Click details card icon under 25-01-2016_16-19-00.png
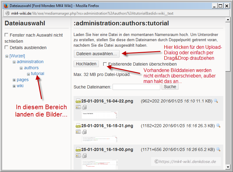 coord(78,156)
